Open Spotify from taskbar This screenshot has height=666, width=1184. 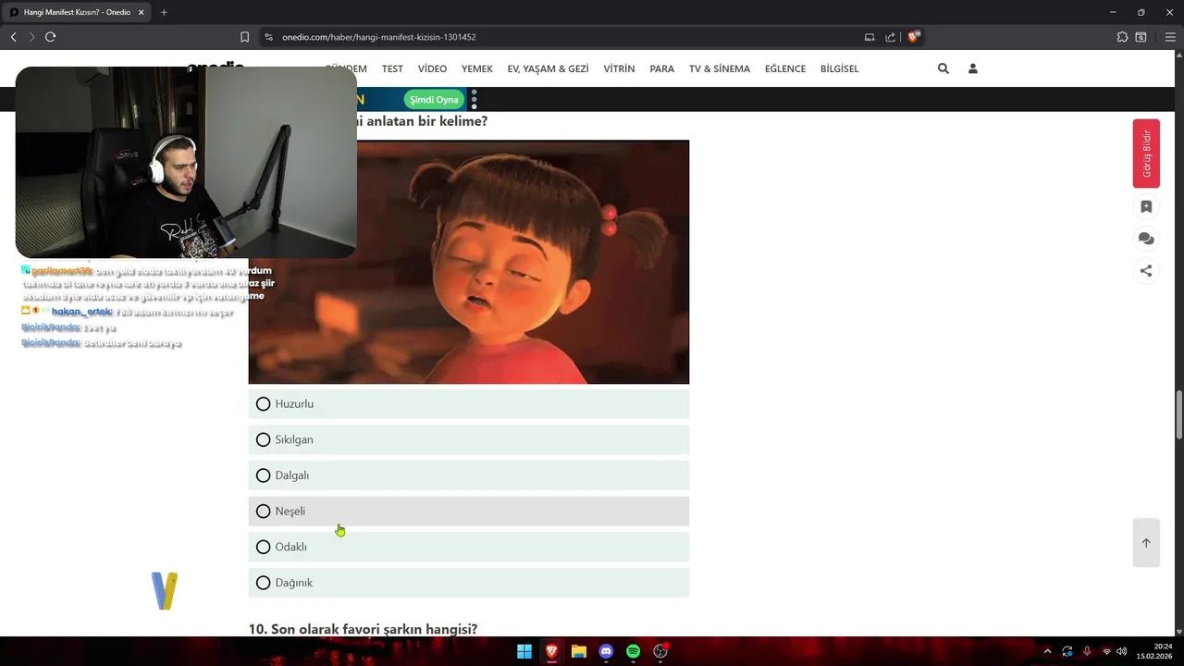(633, 651)
